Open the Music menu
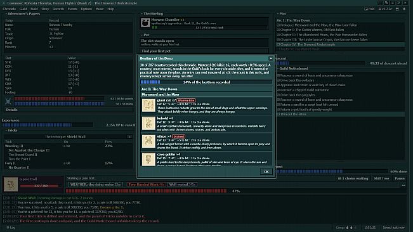This screenshot has height=232, width=413. coord(100,9)
